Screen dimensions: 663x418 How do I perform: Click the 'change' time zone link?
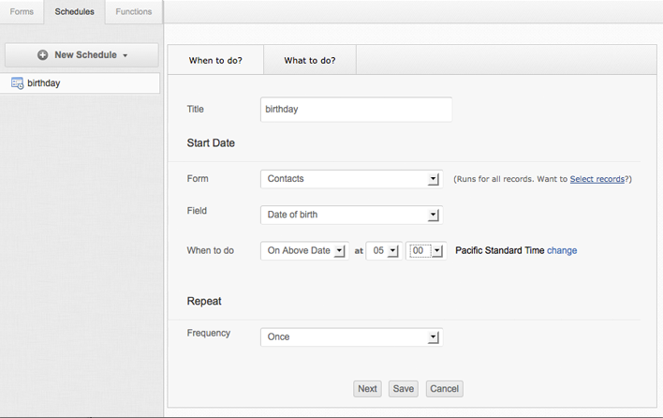562,251
